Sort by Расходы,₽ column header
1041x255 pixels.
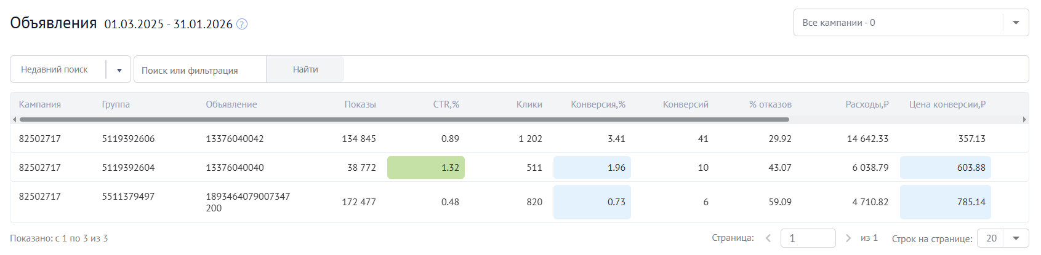point(867,104)
